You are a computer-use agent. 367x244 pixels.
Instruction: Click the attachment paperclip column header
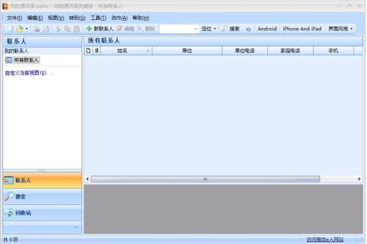[x=96, y=51]
